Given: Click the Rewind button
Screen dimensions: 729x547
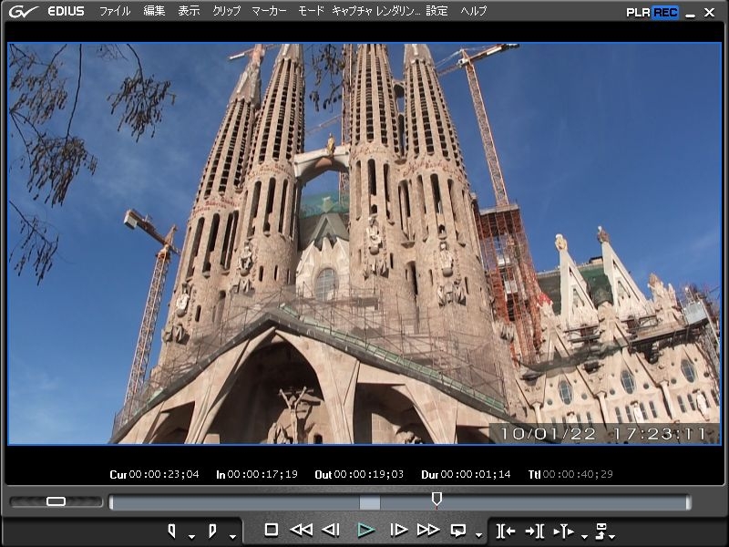Looking at the screenshot, I should click(301, 530).
